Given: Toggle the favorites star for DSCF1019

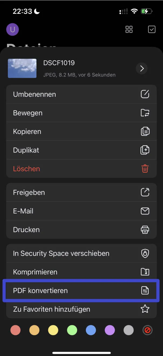Looking at the screenshot, I should point(145,309).
